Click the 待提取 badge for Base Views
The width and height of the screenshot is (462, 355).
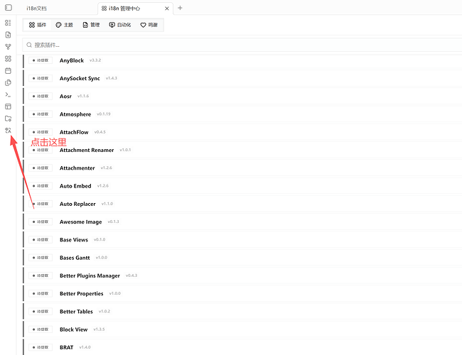(x=41, y=239)
